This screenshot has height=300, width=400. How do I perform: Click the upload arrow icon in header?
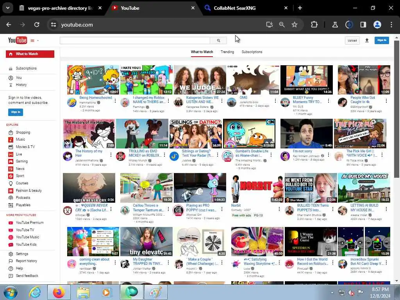[x=367, y=40]
